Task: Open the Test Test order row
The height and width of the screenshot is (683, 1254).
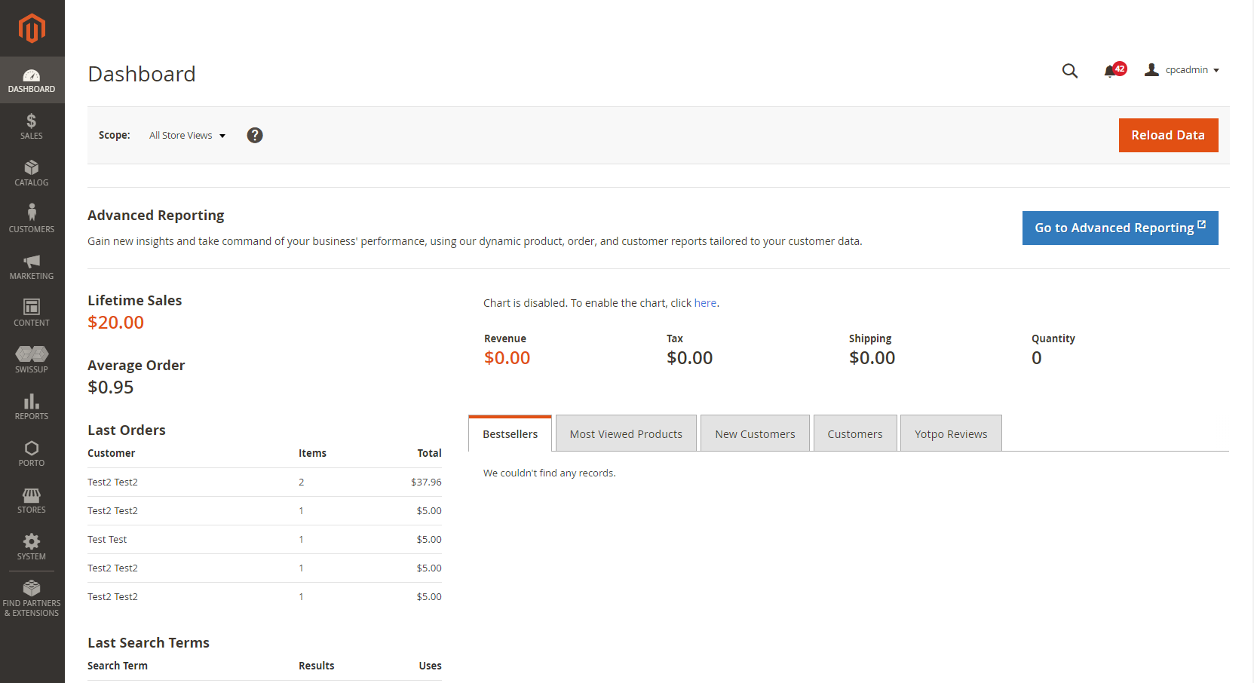Action: 265,540
